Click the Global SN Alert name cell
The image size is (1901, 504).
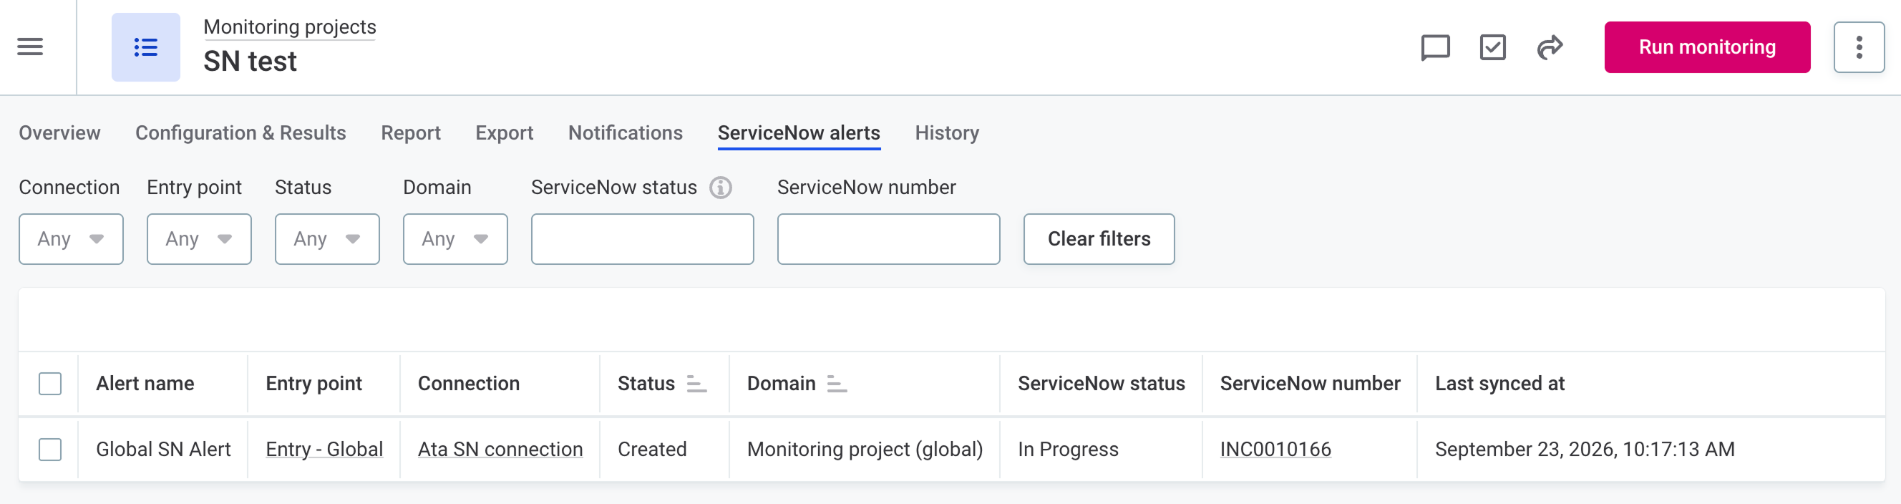tap(163, 450)
